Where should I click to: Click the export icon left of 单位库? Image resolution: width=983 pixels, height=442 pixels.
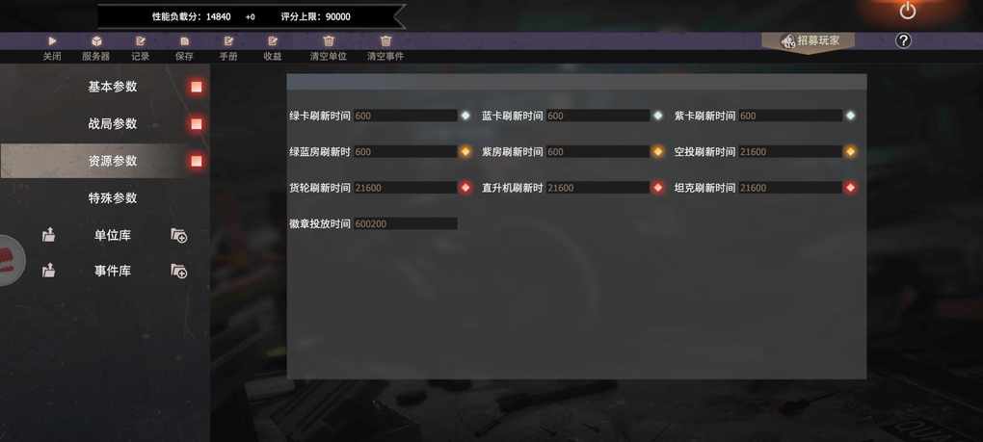(x=49, y=235)
